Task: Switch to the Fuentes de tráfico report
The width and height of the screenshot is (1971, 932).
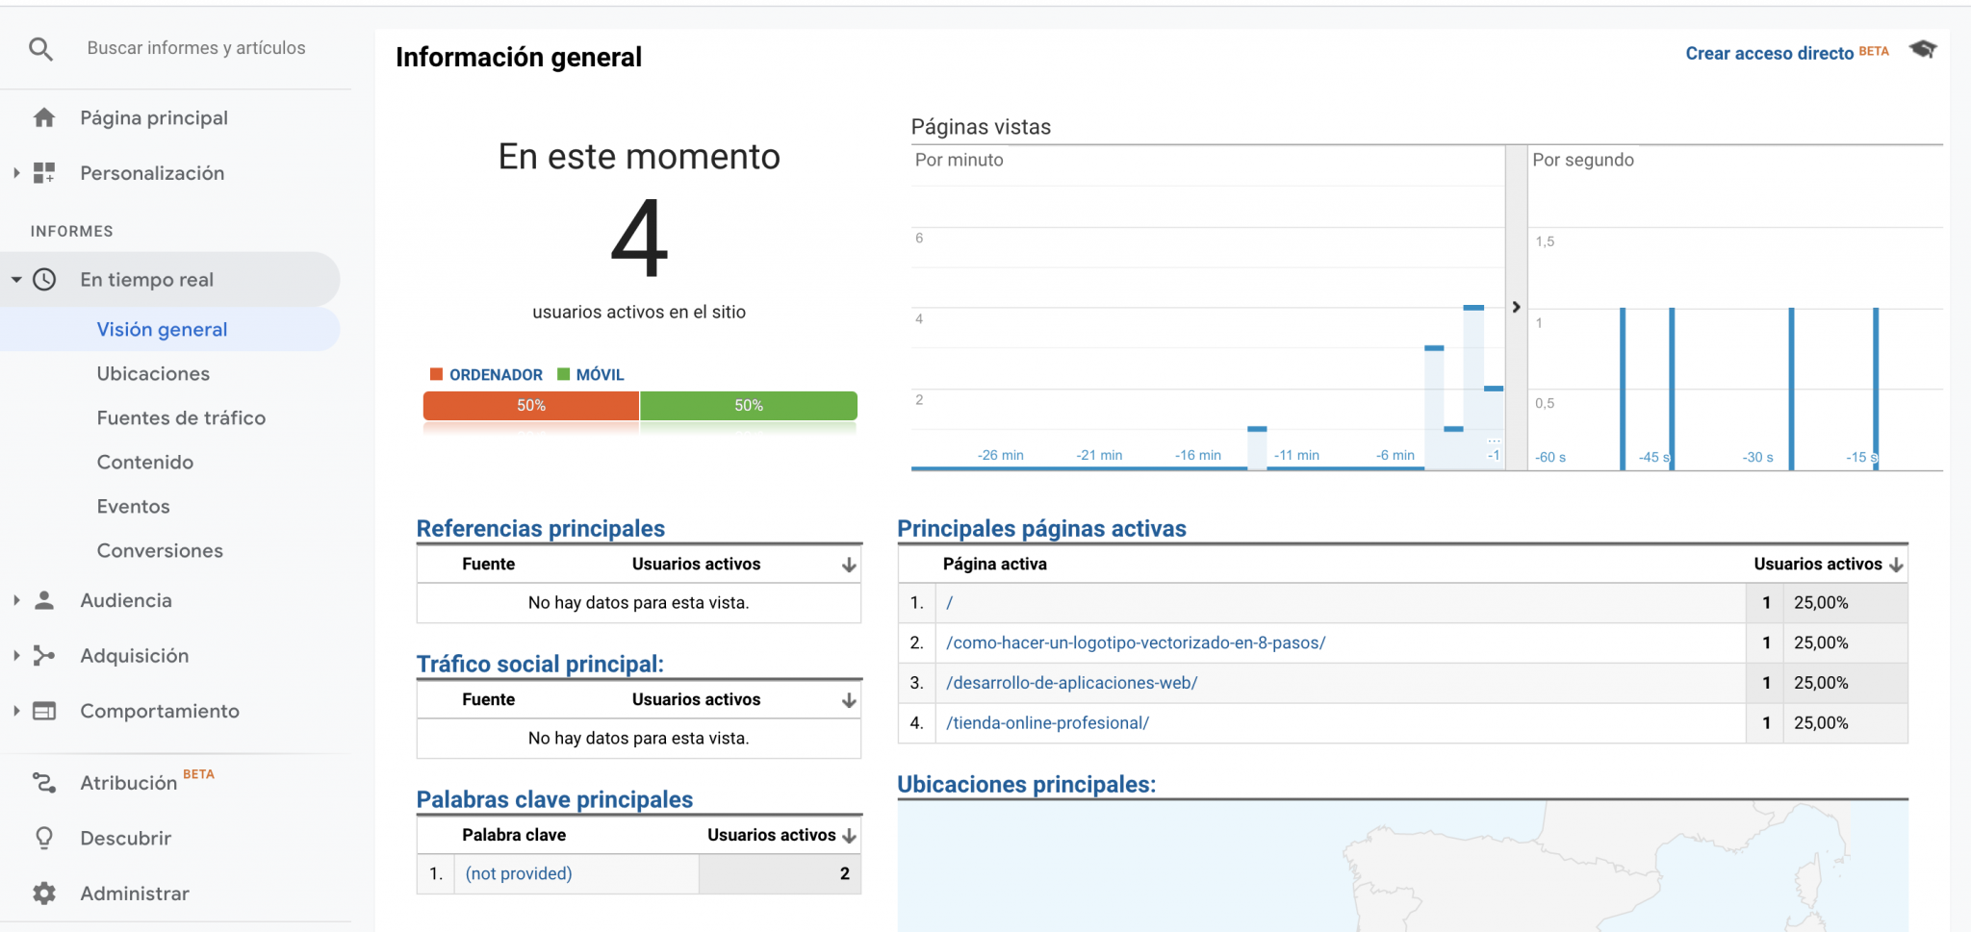Action: (181, 417)
